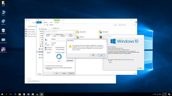Select the CPUID CPU-Z desktop icon

(x=3, y=50)
